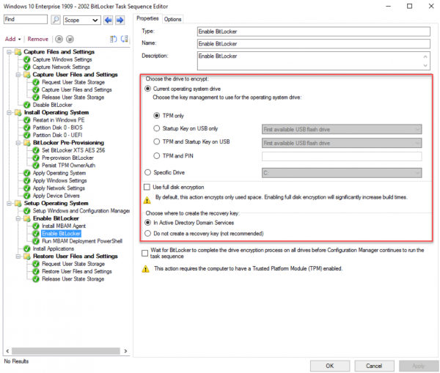Open the Scope dropdown
The height and width of the screenshot is (373, 440).
82,21
